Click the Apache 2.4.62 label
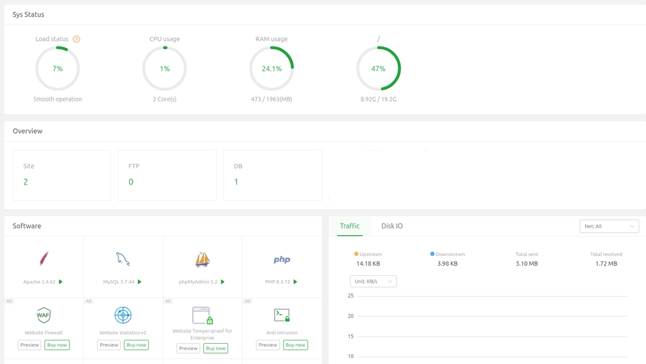This screenshot has width=646, height=364. pyautogui.click(x=39, y=282)
